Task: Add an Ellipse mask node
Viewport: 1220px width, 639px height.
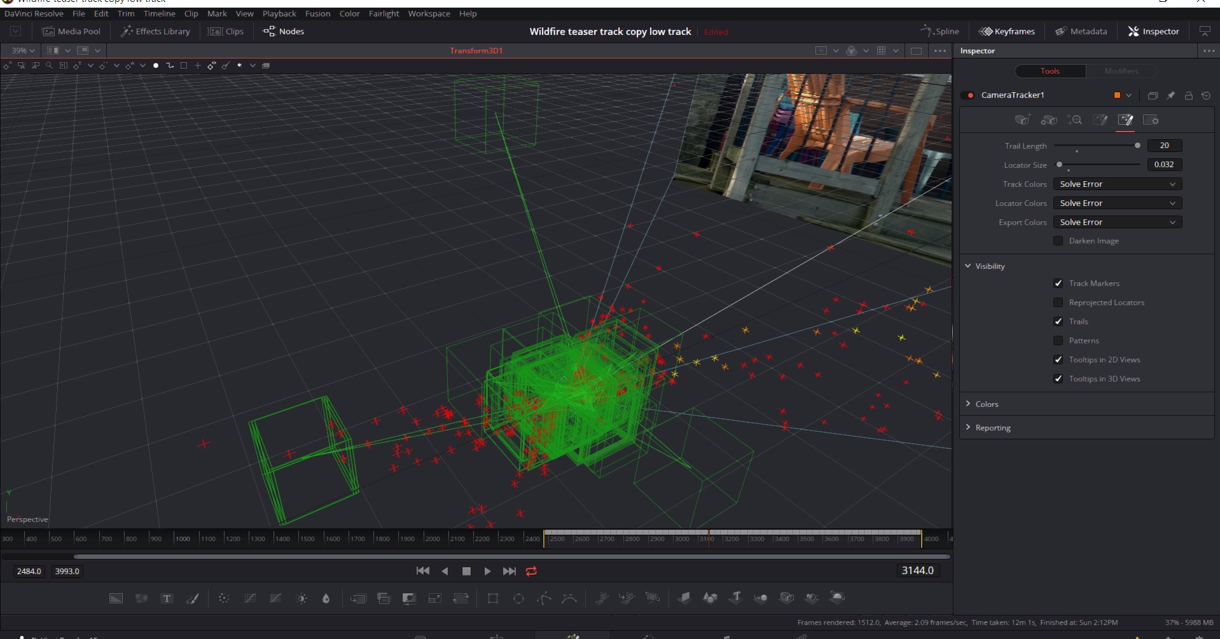Action: pos(518,598)
